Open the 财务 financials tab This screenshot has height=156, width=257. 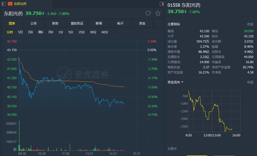(55, 23)
